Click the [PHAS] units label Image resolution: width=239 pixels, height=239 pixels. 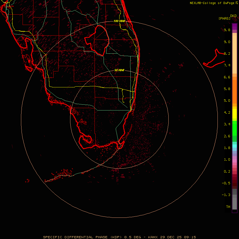click(224, 18)
